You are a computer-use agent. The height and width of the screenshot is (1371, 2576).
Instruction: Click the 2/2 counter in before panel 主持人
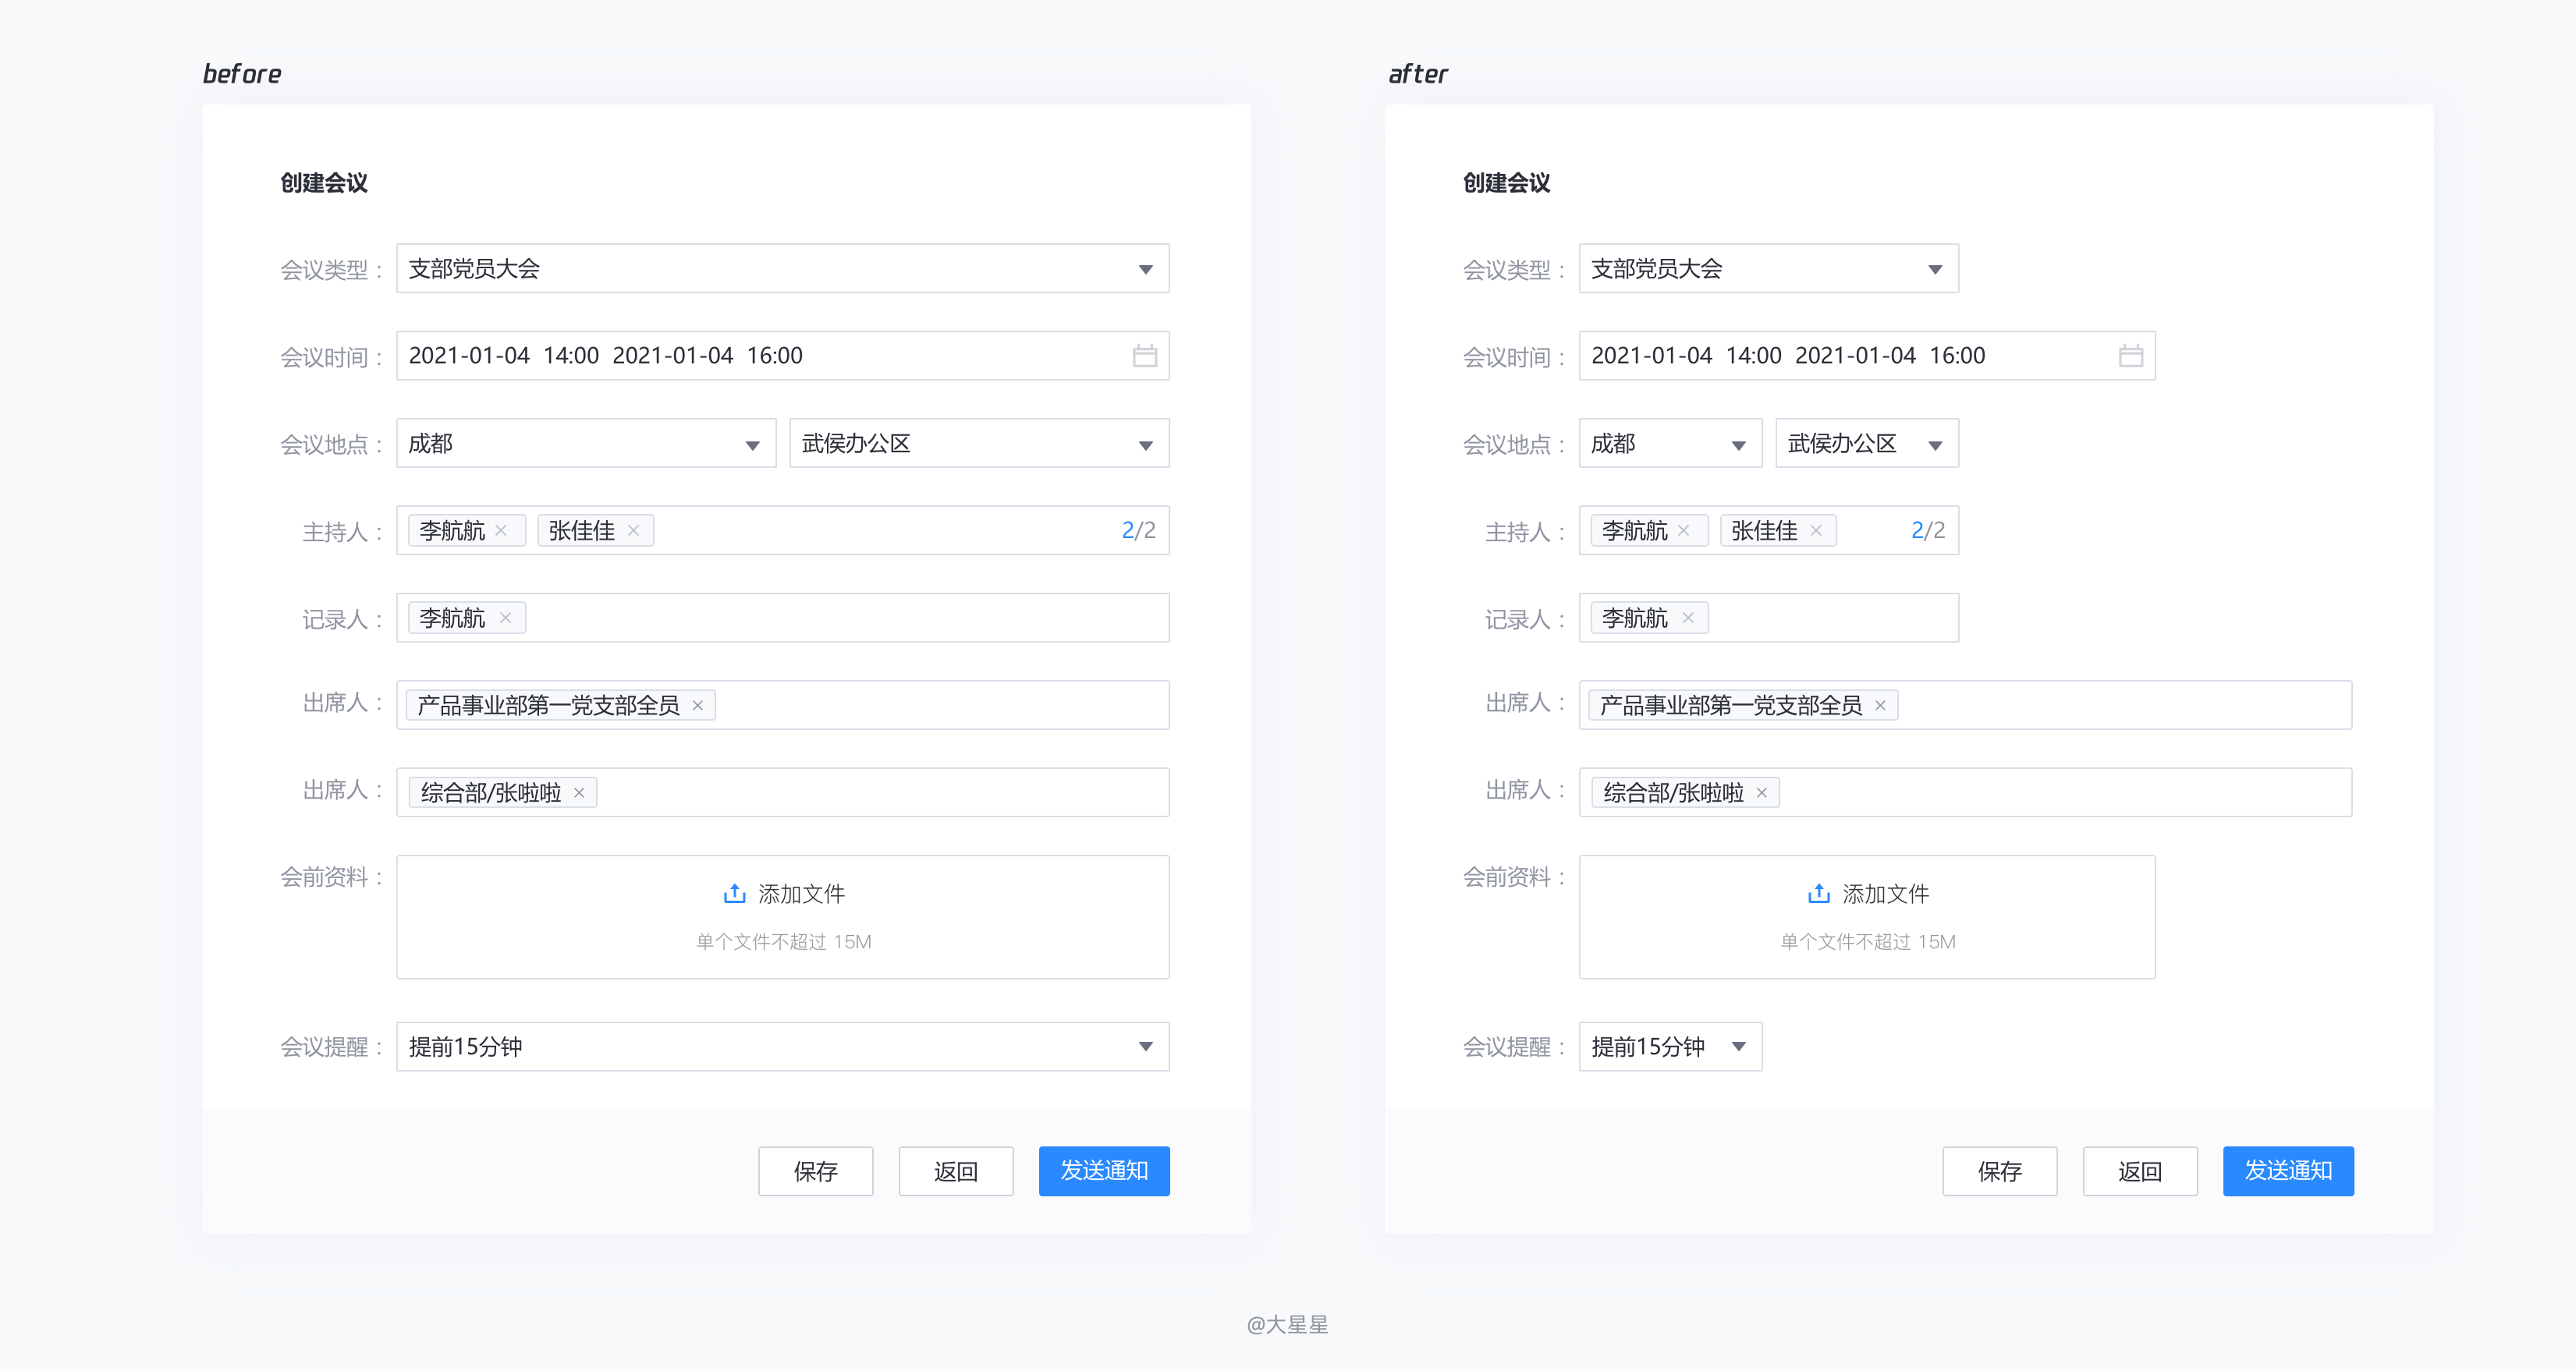point(1138,531)
